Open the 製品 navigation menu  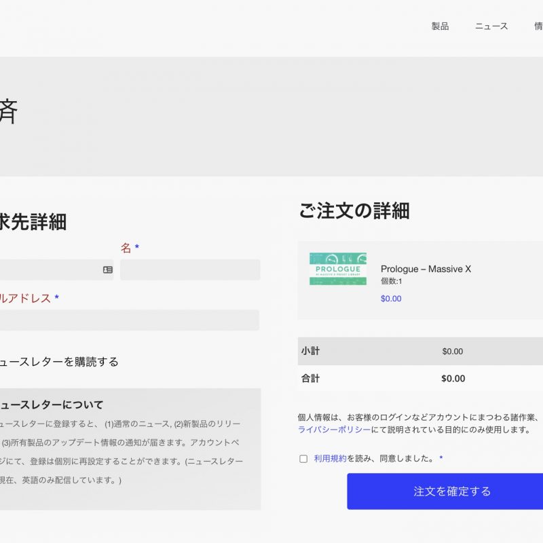[x=440, y=26]
